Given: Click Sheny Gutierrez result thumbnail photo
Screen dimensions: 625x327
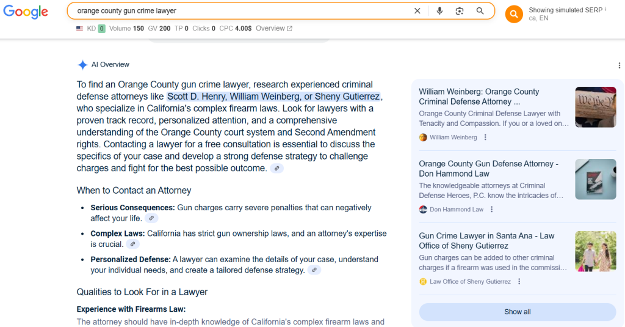Looking at the screenshot, I should coord(596,251).
